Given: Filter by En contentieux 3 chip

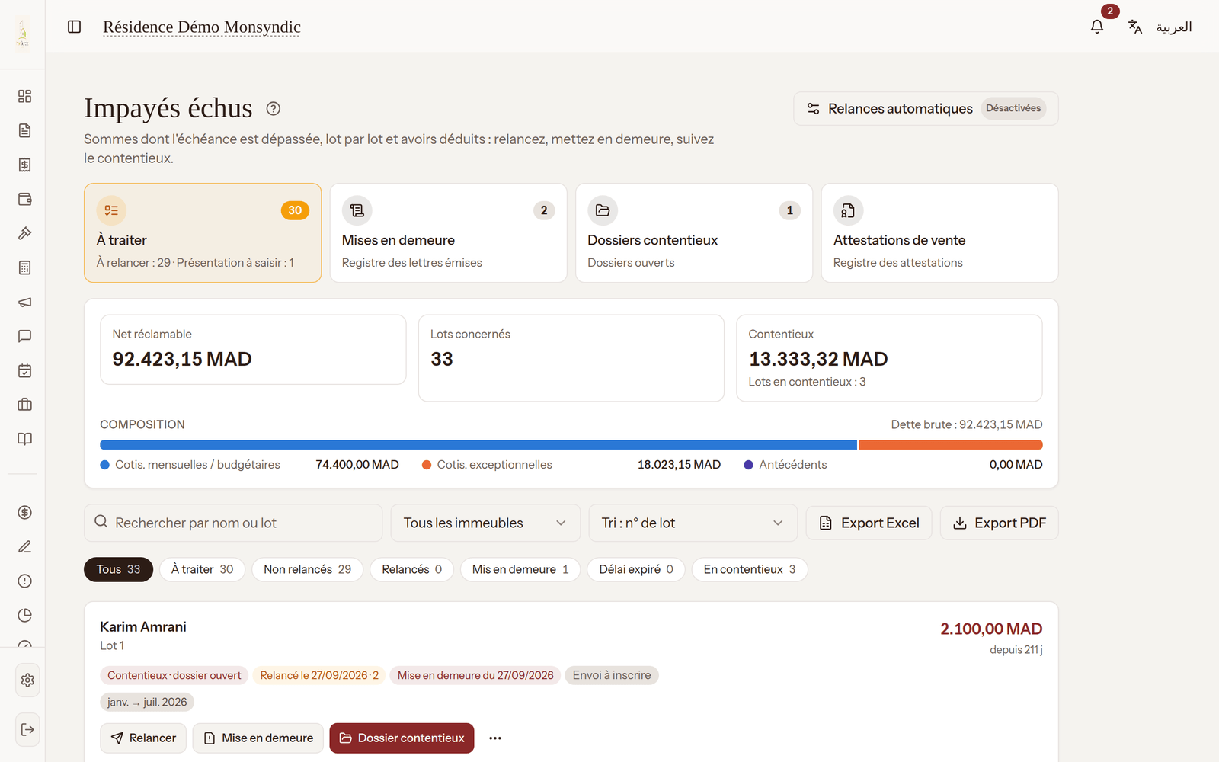Looking at the screenshot, I should [x=750, y=569].
